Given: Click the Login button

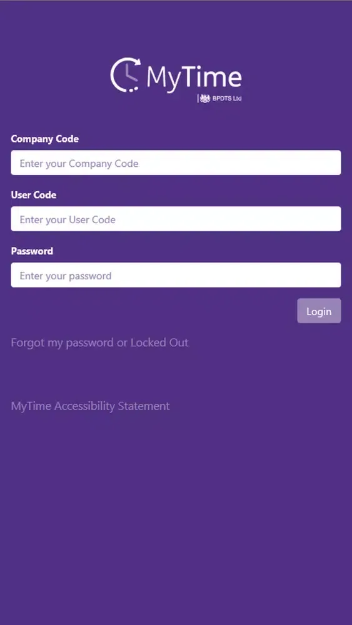Looking at the screenshot, I should click(319, 311).
